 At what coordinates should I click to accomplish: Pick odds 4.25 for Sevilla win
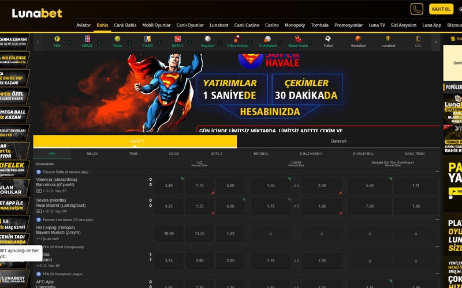click(169, 206)
